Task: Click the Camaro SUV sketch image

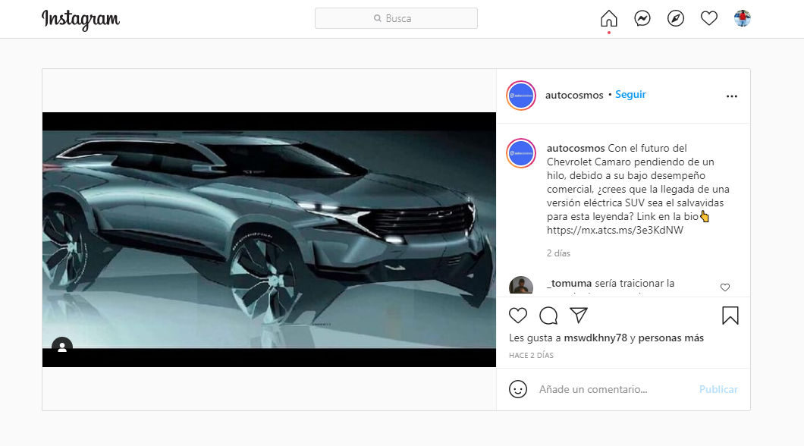Action: (x=269, y=240)
